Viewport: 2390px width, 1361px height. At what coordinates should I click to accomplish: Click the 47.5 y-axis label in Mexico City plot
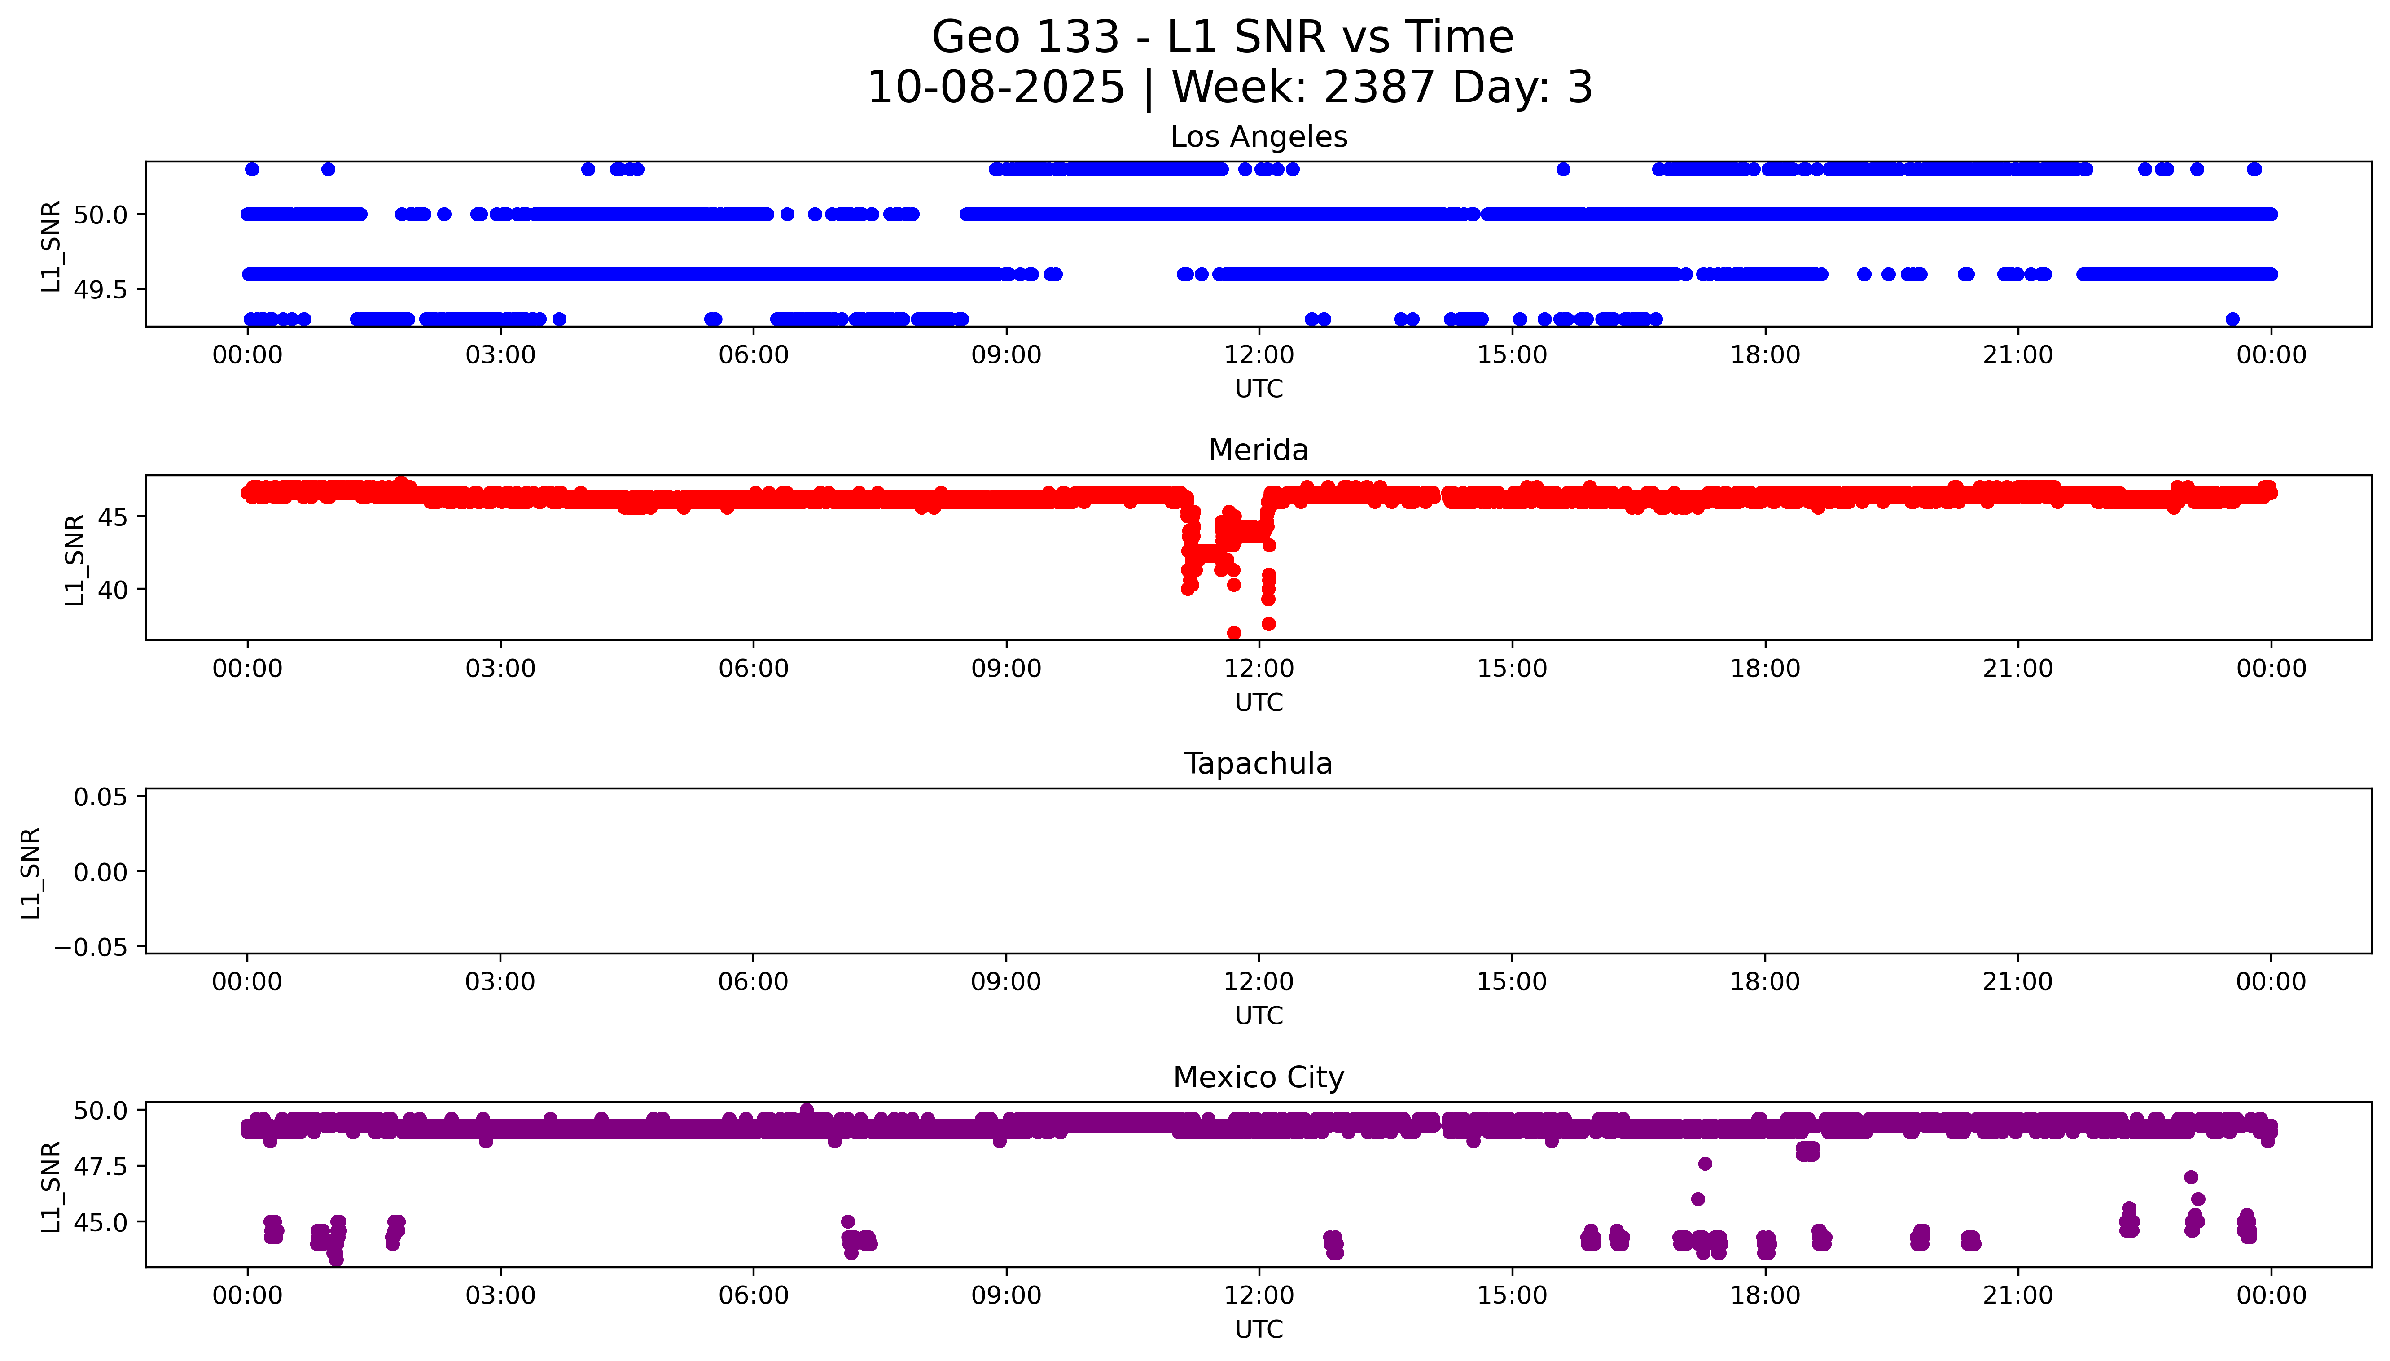click(100, 1167)
